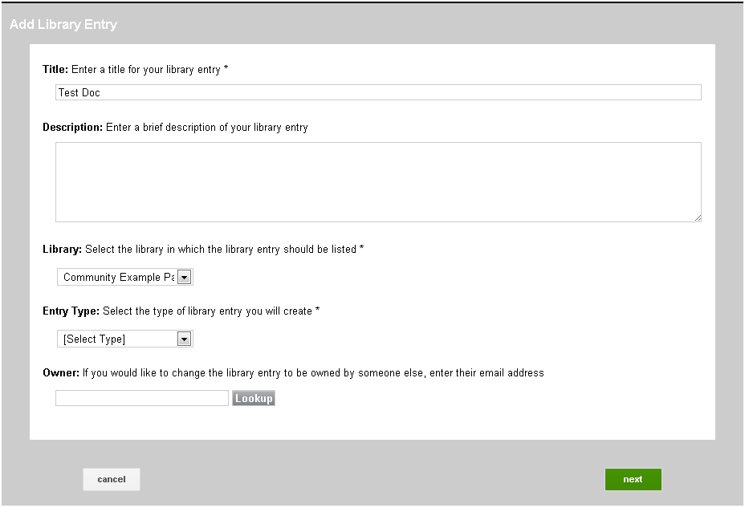
Task: Click the Title field containing "Test Doc"
Action: tap(377, 92)
